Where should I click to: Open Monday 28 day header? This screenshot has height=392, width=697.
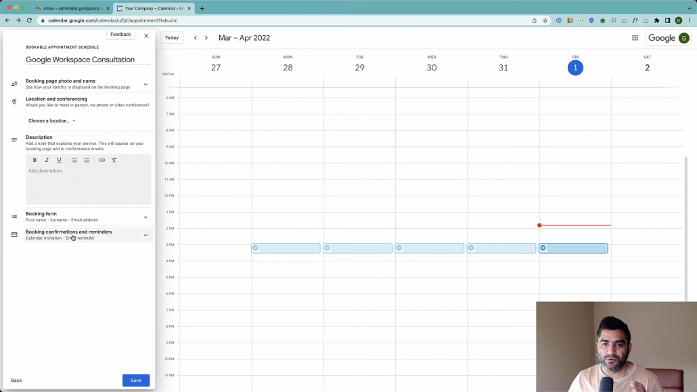tap(288, 68)
